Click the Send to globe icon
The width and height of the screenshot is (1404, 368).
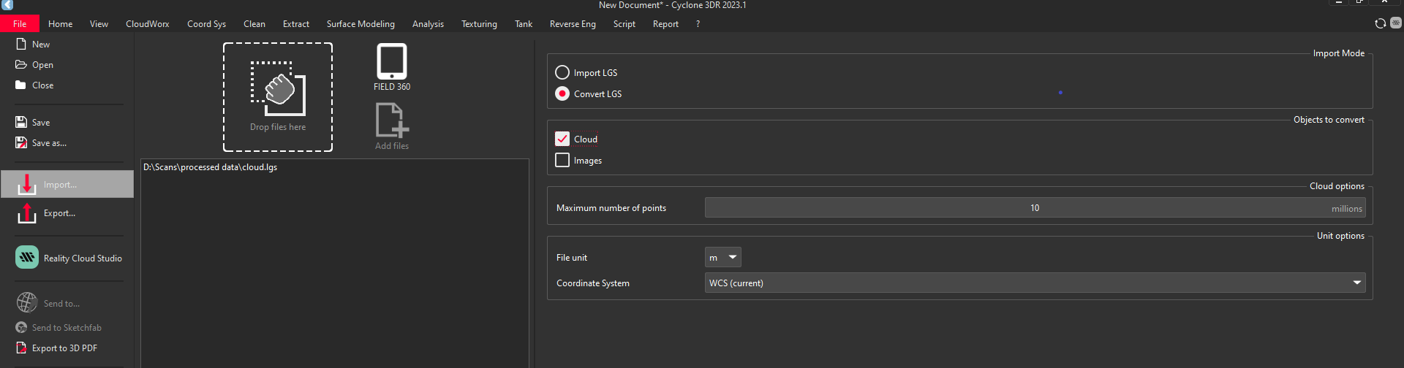click(27, 302)
